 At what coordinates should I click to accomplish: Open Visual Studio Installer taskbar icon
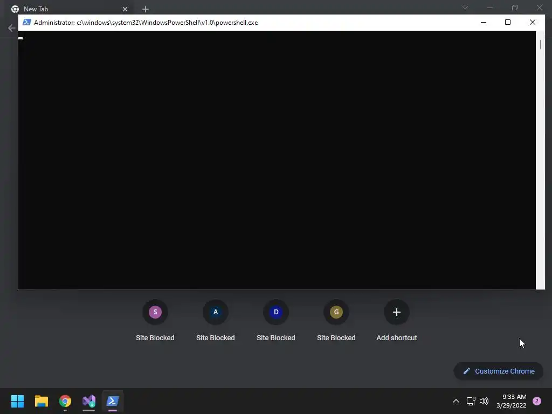click(x=89, y=401)
